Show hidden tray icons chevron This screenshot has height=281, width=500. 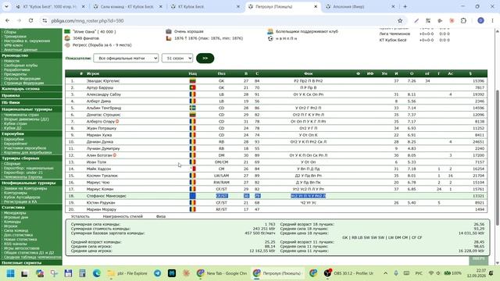coord(385,273)
